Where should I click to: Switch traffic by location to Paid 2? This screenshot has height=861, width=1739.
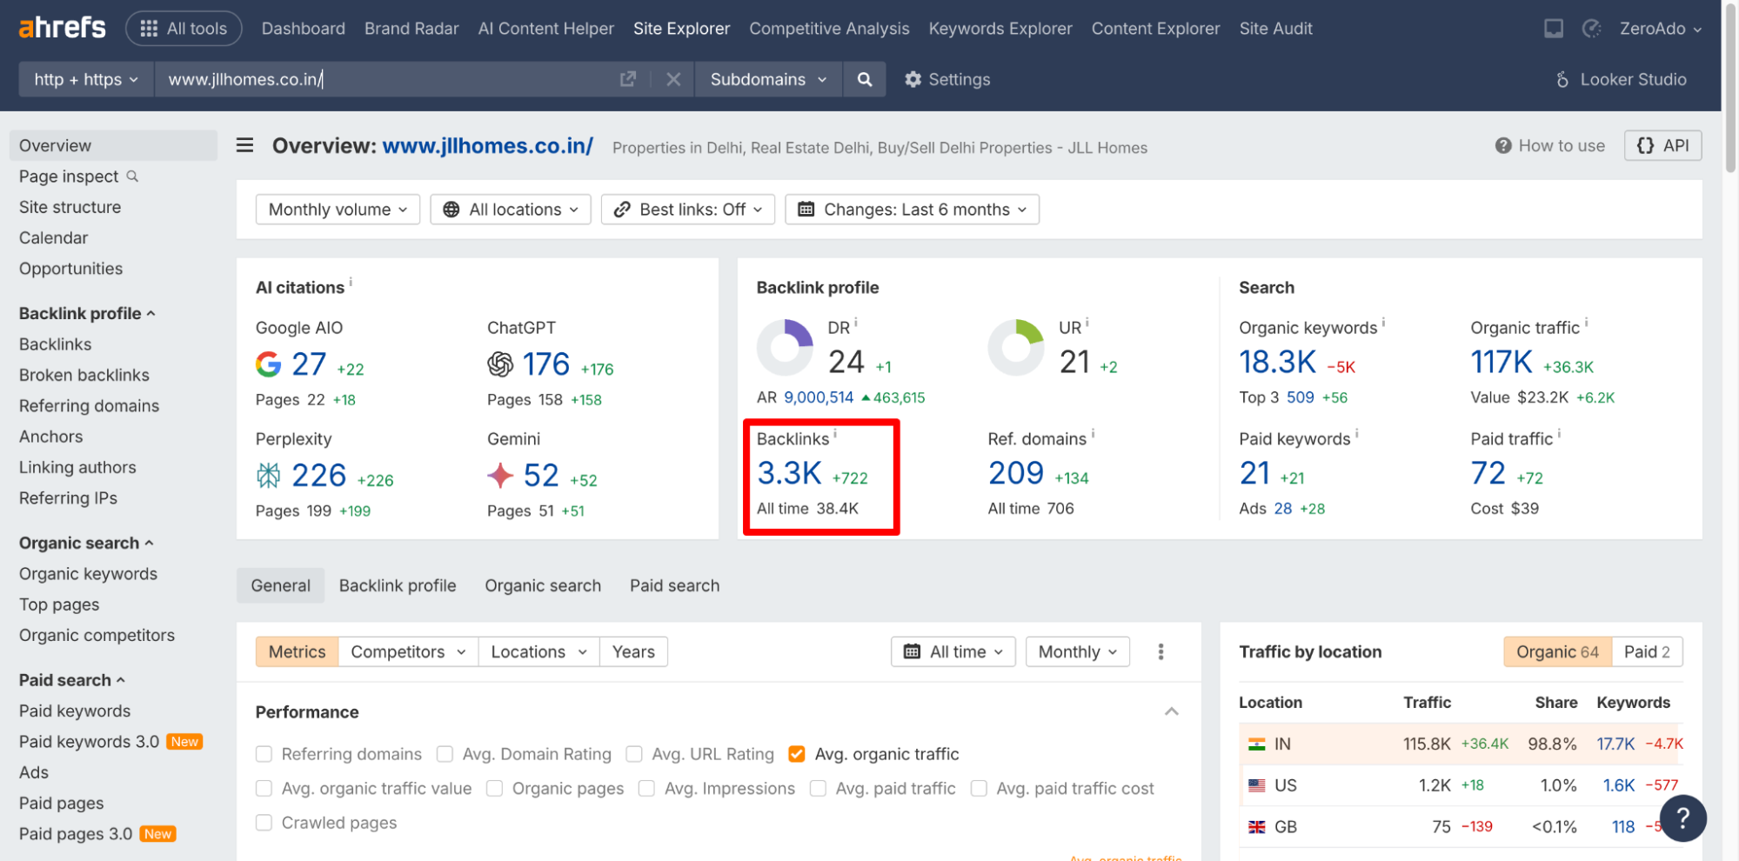1647,651
